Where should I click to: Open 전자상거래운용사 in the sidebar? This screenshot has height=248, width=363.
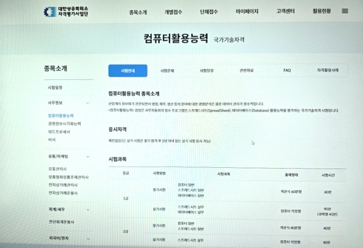coord(63,193)
